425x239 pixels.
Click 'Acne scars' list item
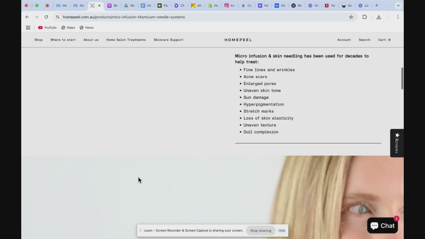click(x=255, y=77)
